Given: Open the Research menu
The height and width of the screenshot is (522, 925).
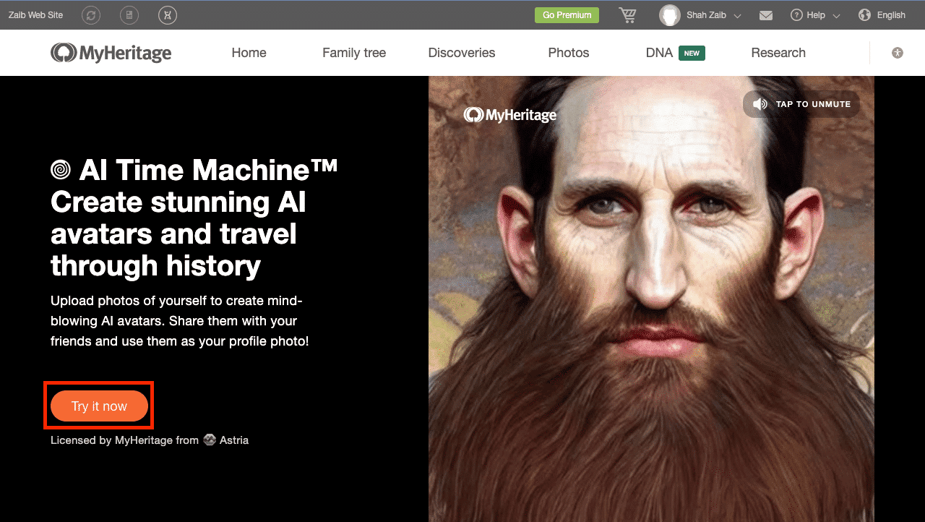Looking at the screenshot, I should 778,53.
